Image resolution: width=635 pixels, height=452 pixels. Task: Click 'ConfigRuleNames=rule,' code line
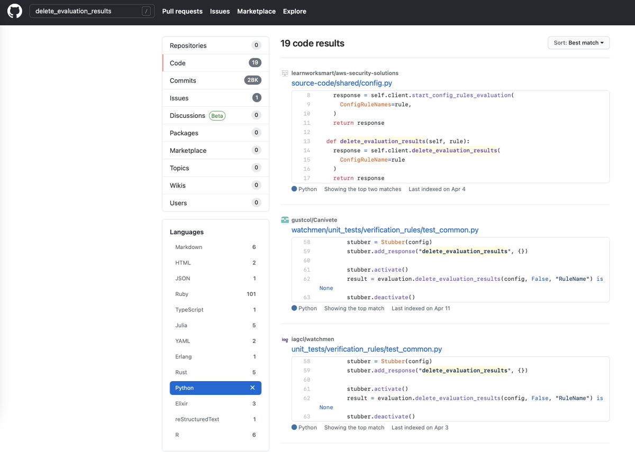pyautogui.click(x=375, y=104)
